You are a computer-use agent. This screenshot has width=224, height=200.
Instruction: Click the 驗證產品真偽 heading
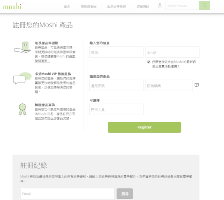click(45, 105)
